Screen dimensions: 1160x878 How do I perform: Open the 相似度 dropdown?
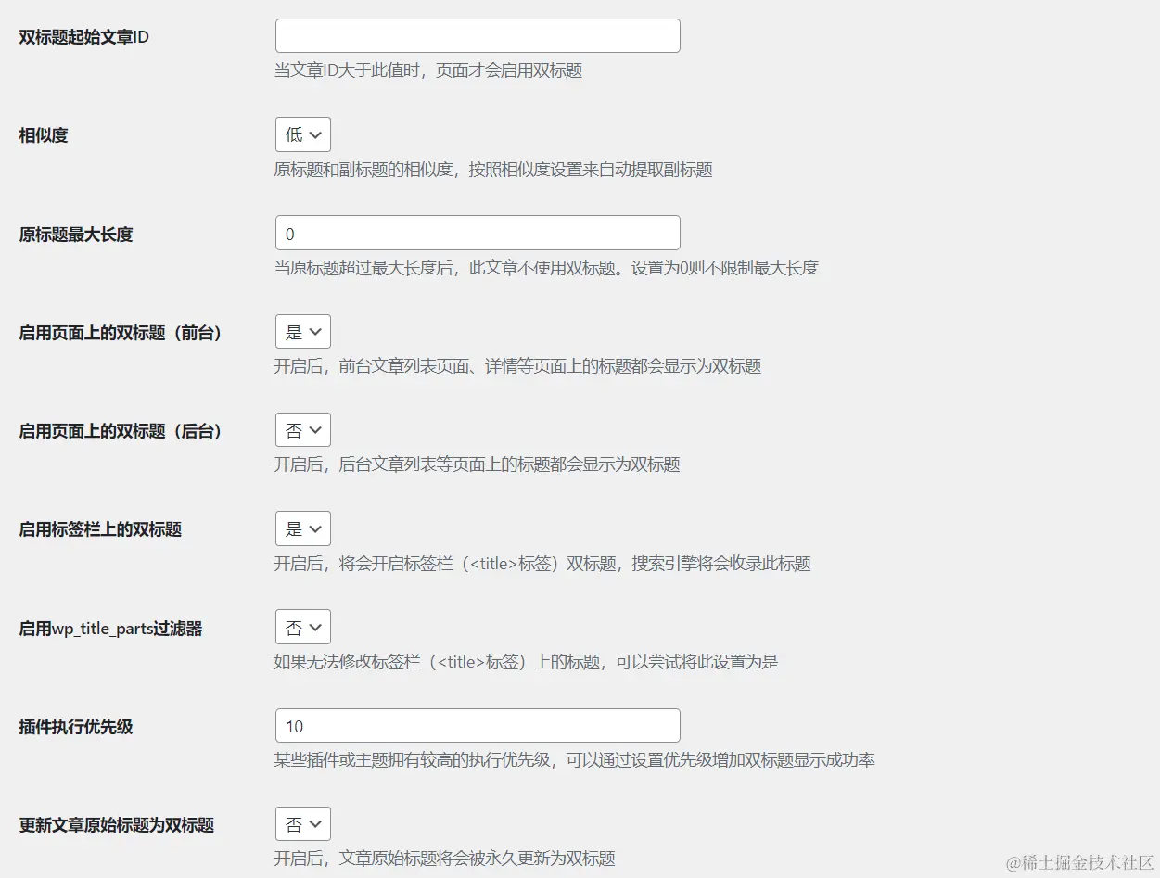pos(302,134)
